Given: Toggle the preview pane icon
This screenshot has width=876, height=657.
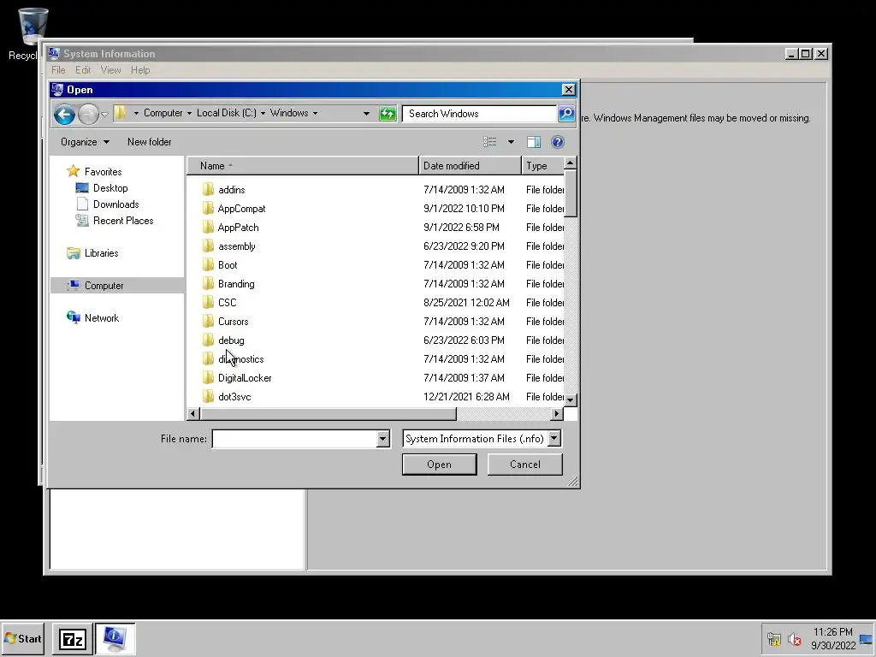Looking at the screenshot, I should pos(534,142).
